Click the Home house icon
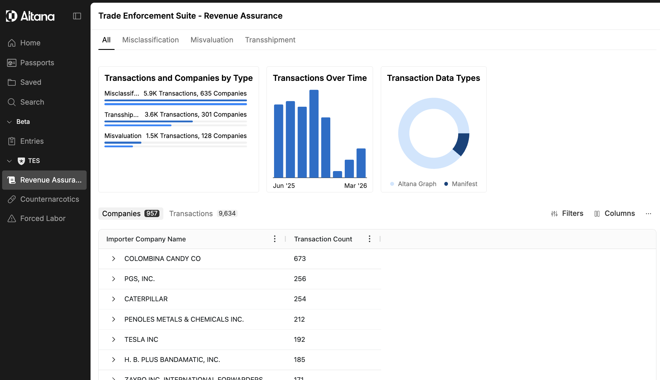 coord(12,43)
